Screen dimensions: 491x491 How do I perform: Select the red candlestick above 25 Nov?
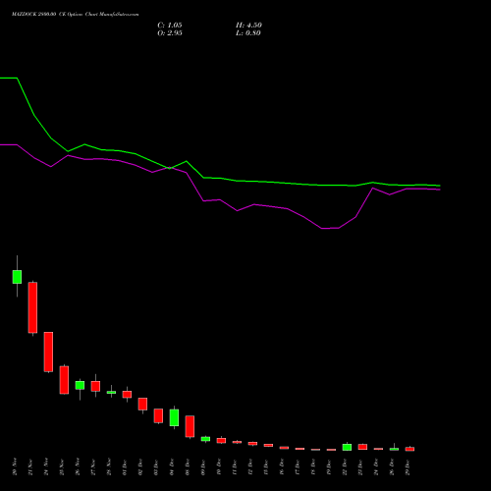click(64, 380)
